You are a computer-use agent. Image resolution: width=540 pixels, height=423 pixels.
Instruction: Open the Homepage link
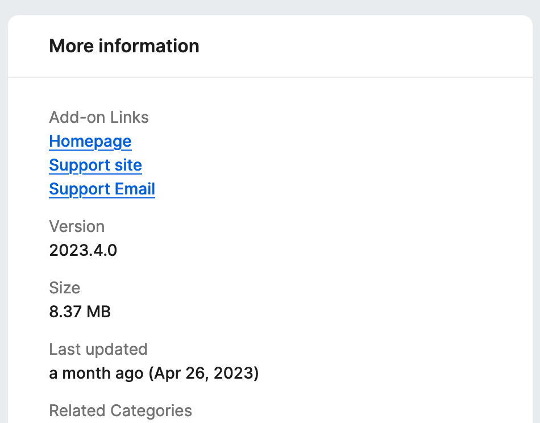90,142
